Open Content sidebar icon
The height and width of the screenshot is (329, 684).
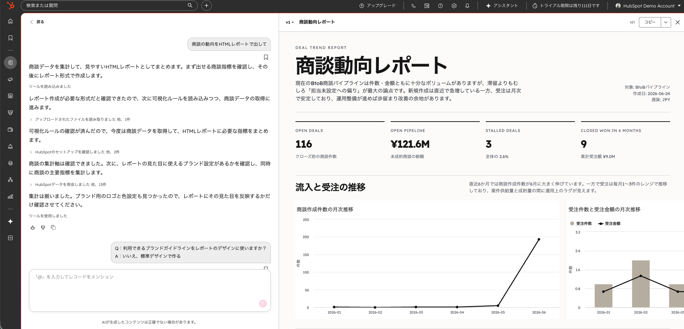point(10,96)
